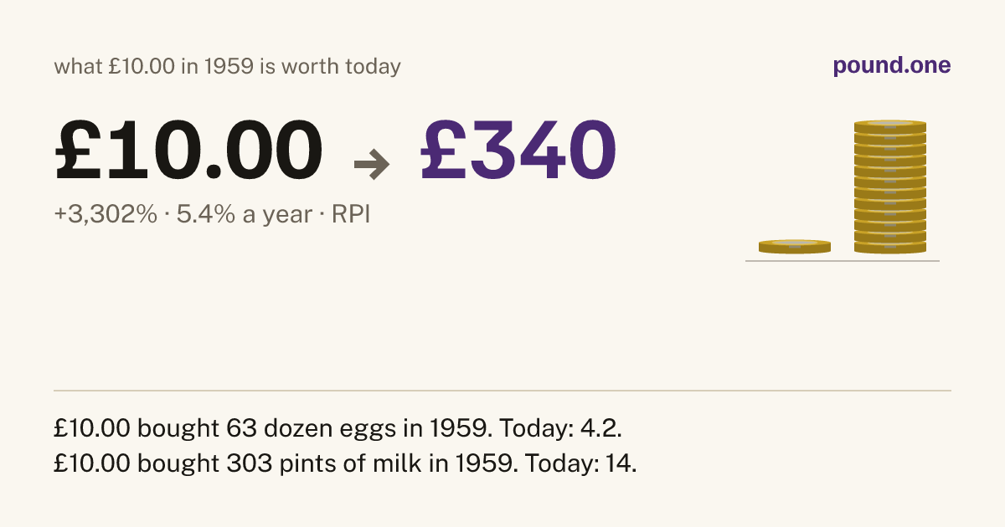
Task: Click the RPI index label
Action: pyautogui.click(x=351, y=215)
